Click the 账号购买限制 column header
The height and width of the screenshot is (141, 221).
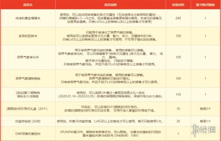pos(205,5)
